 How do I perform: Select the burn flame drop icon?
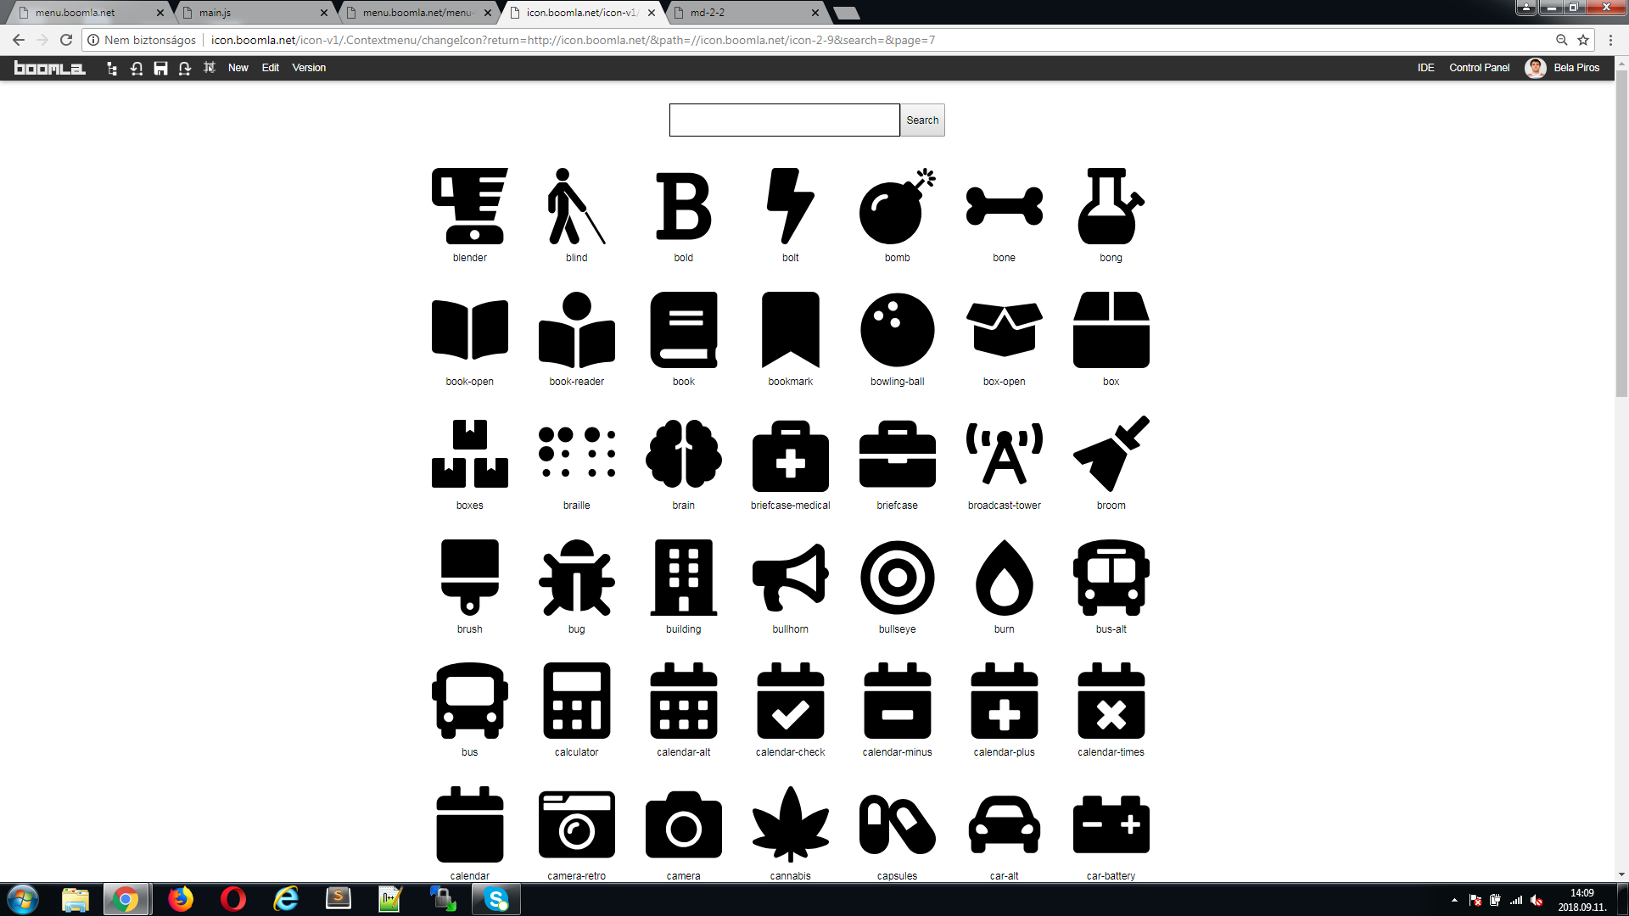[1005, 578]
